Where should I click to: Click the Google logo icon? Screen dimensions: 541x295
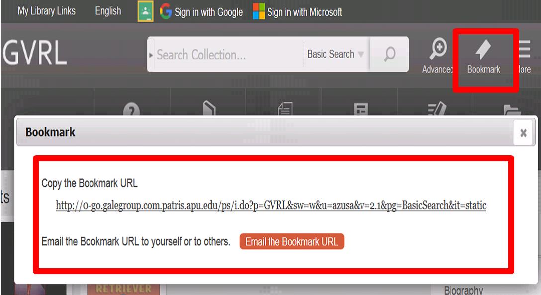click(x=166, y=11)
